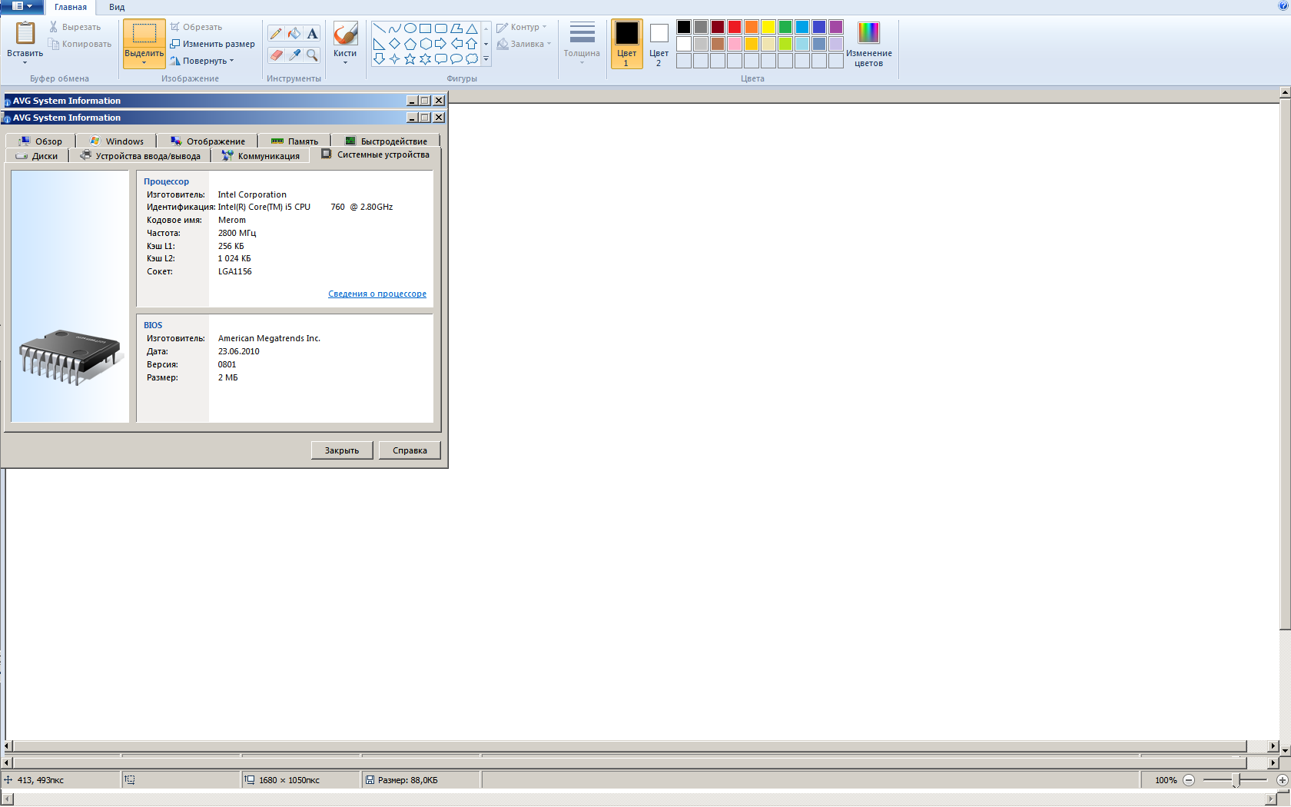Click the "American Megatrends Inc." text
This screenshot has height=807, width=1291.
(x=269, y=338)
